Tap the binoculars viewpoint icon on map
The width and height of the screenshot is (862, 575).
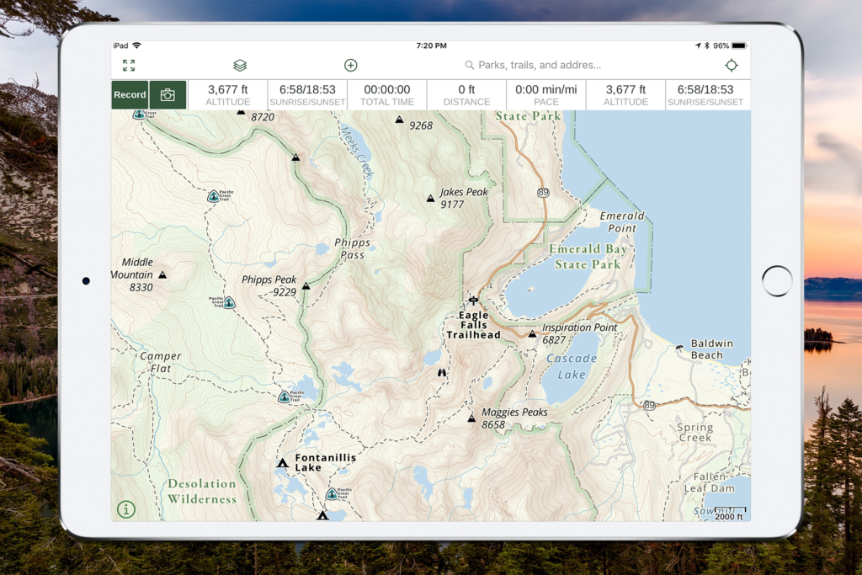(x=442, y=372)
